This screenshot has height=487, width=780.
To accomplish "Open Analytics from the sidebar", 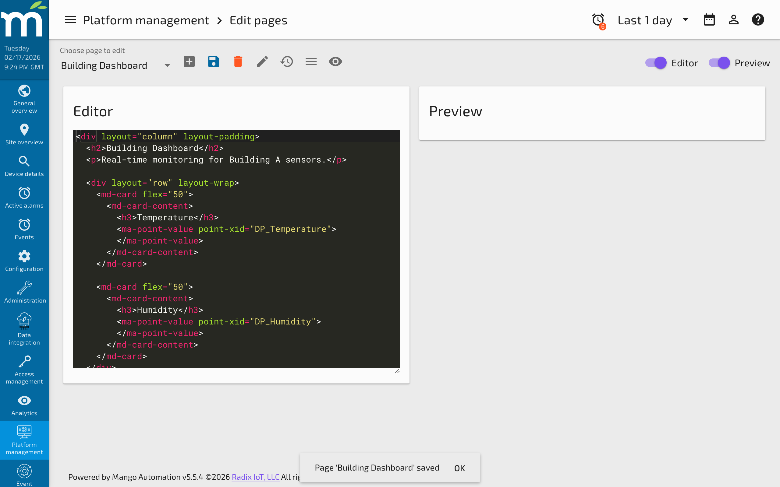I will (x=24, y=405).
